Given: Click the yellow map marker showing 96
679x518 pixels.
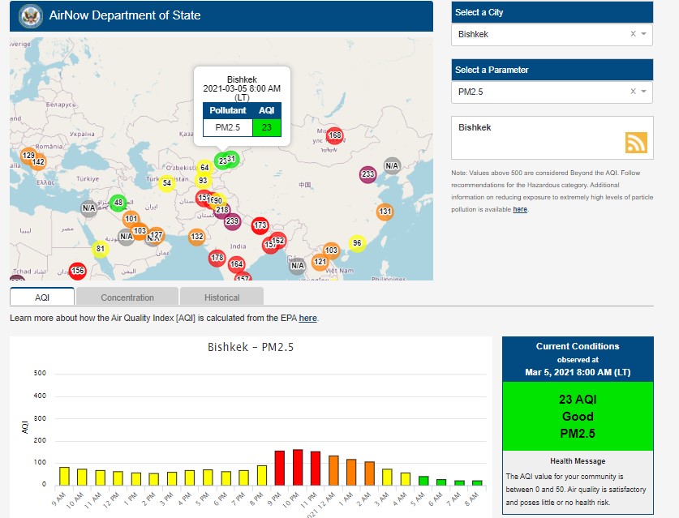Looking at the screenshot, I should pyautogui.click(x=357, y=243).
